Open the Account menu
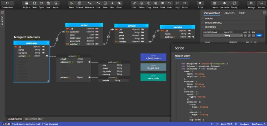 click(261, 5)
